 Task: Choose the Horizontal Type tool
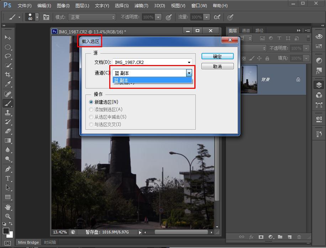click(x=7, y=178)
